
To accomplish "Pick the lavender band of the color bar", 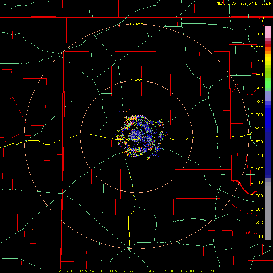I will [268, 96].
